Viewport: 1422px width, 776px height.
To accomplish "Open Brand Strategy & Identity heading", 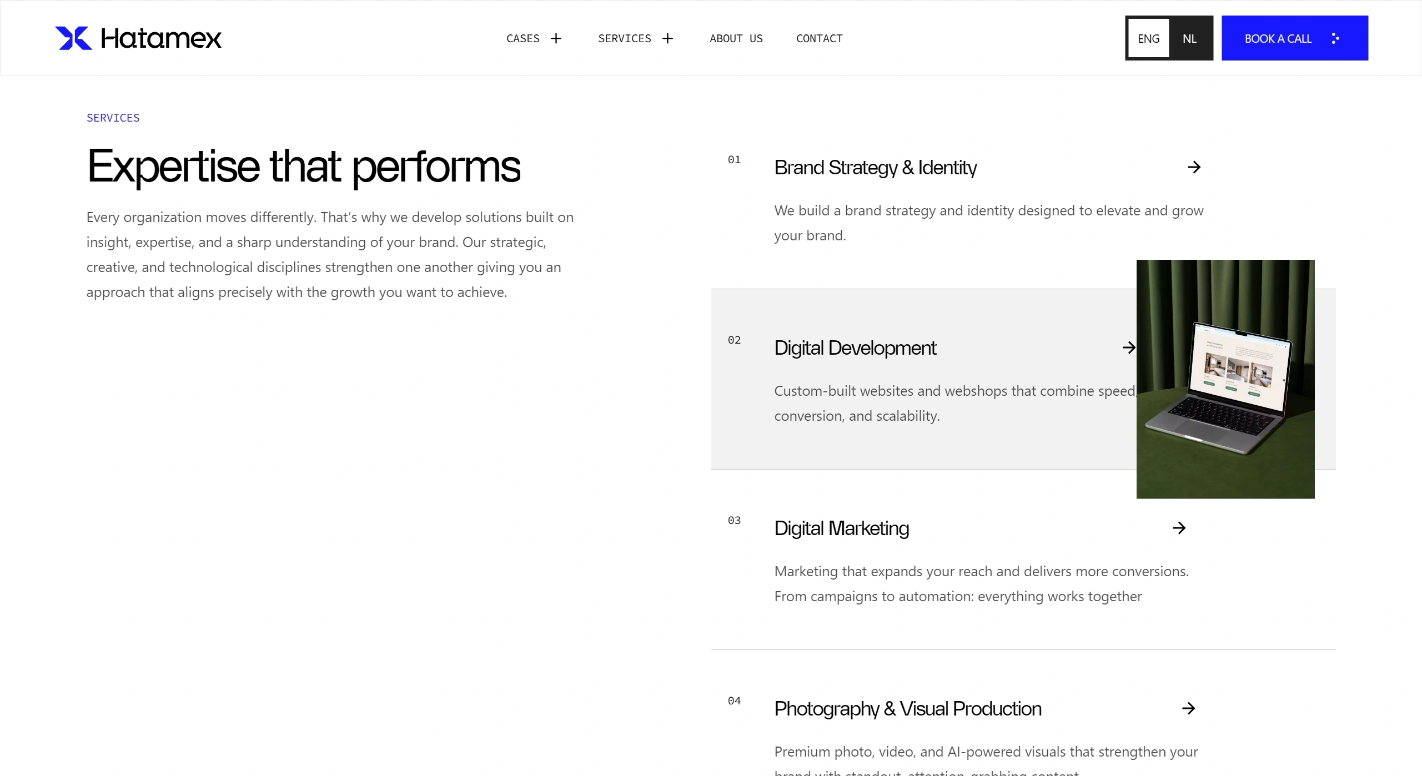I will 875,168.
